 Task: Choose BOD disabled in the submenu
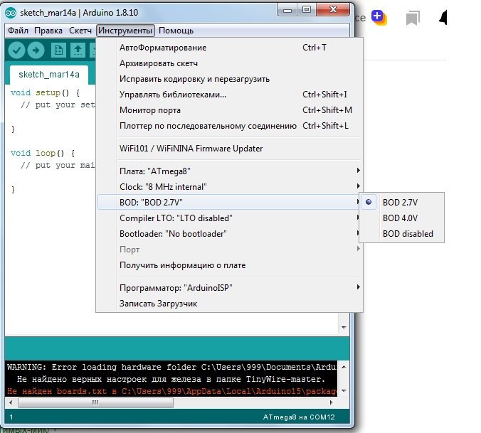[x=402, y=234]
